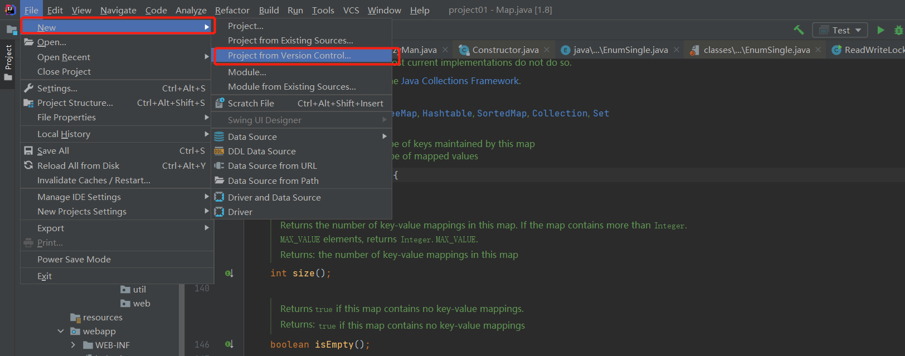Click the Data Source database icon

click(x=220, y=136)
